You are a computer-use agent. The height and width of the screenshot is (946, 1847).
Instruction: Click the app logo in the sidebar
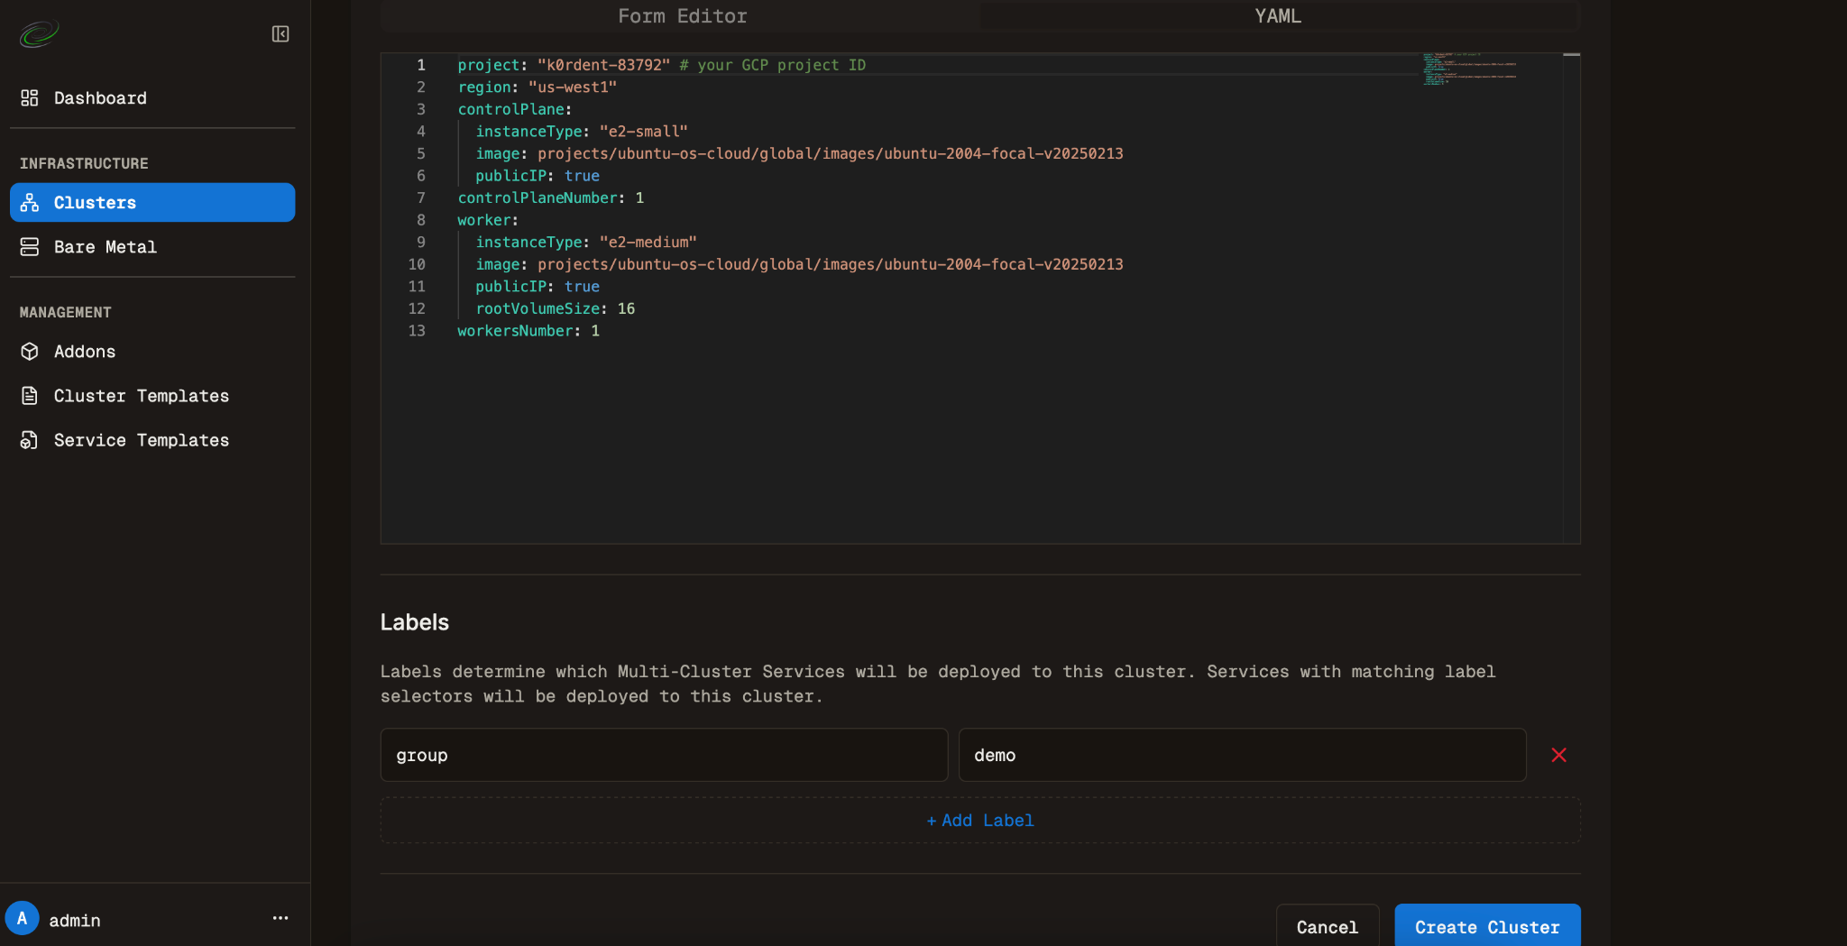click(x=39, y=34)
